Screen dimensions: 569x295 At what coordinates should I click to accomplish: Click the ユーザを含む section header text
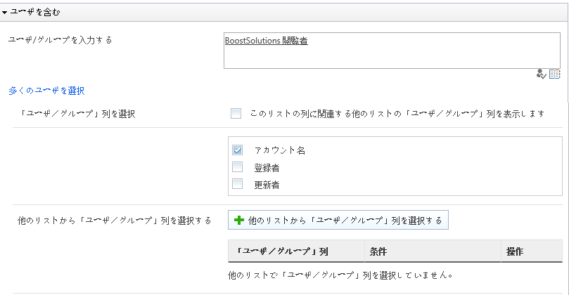coord(35,12)
